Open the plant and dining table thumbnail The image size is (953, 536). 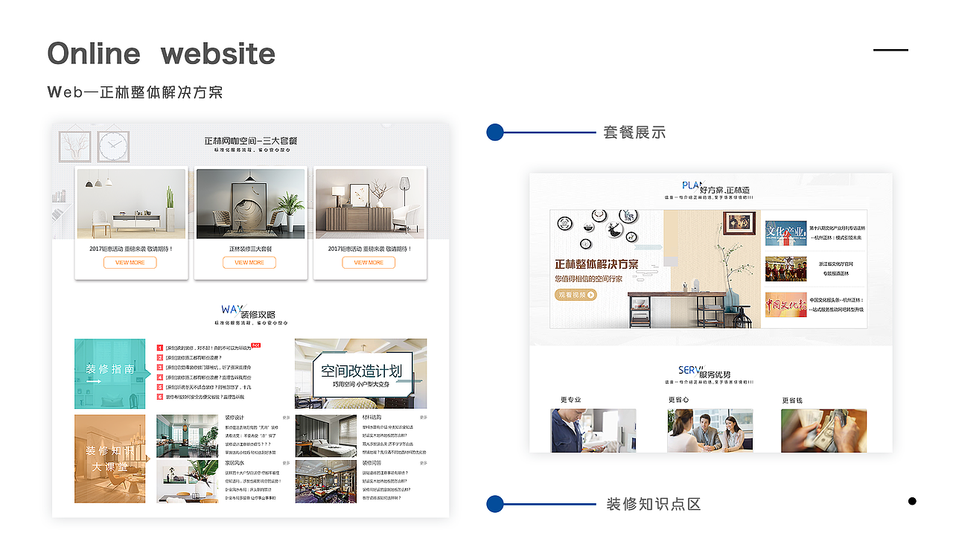point(187,481)
